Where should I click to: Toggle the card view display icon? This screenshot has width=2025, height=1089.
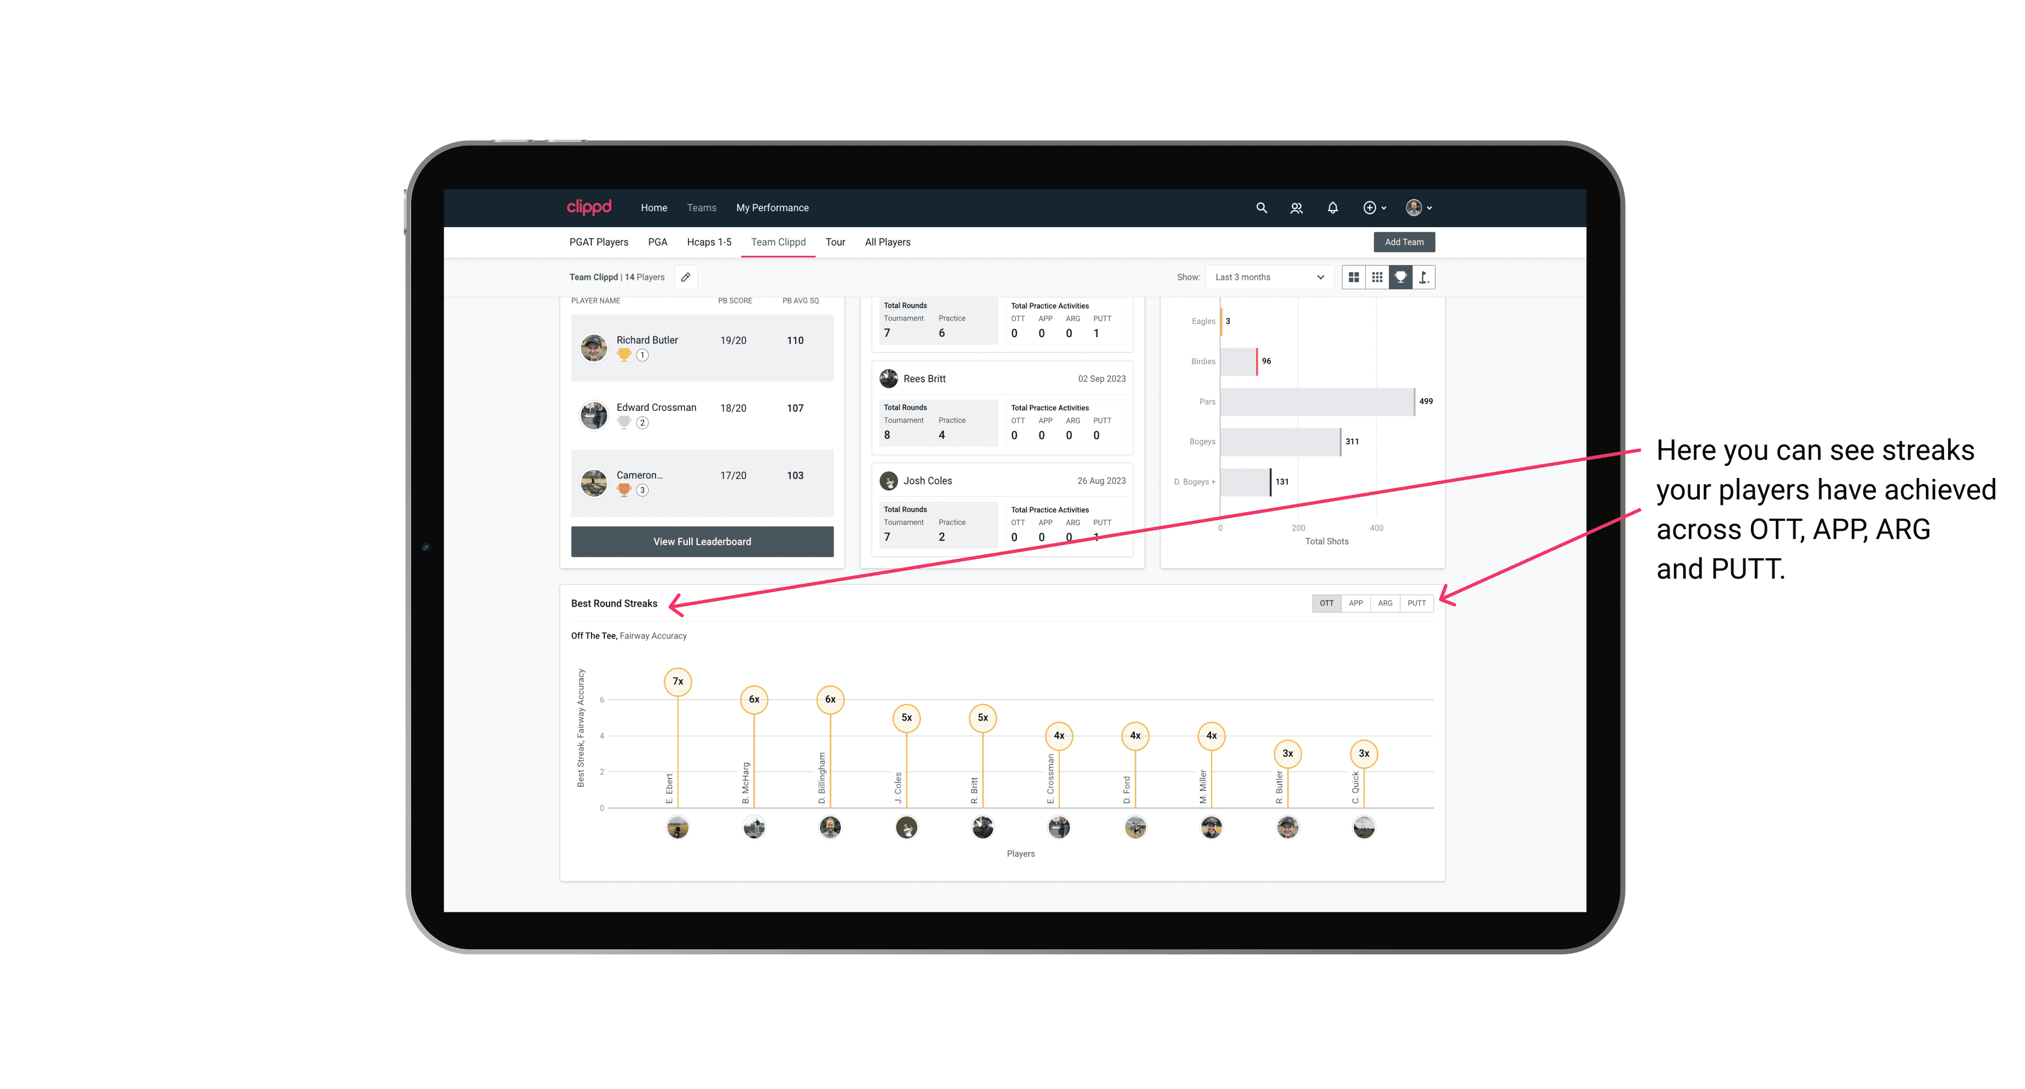click(1354, 278)
